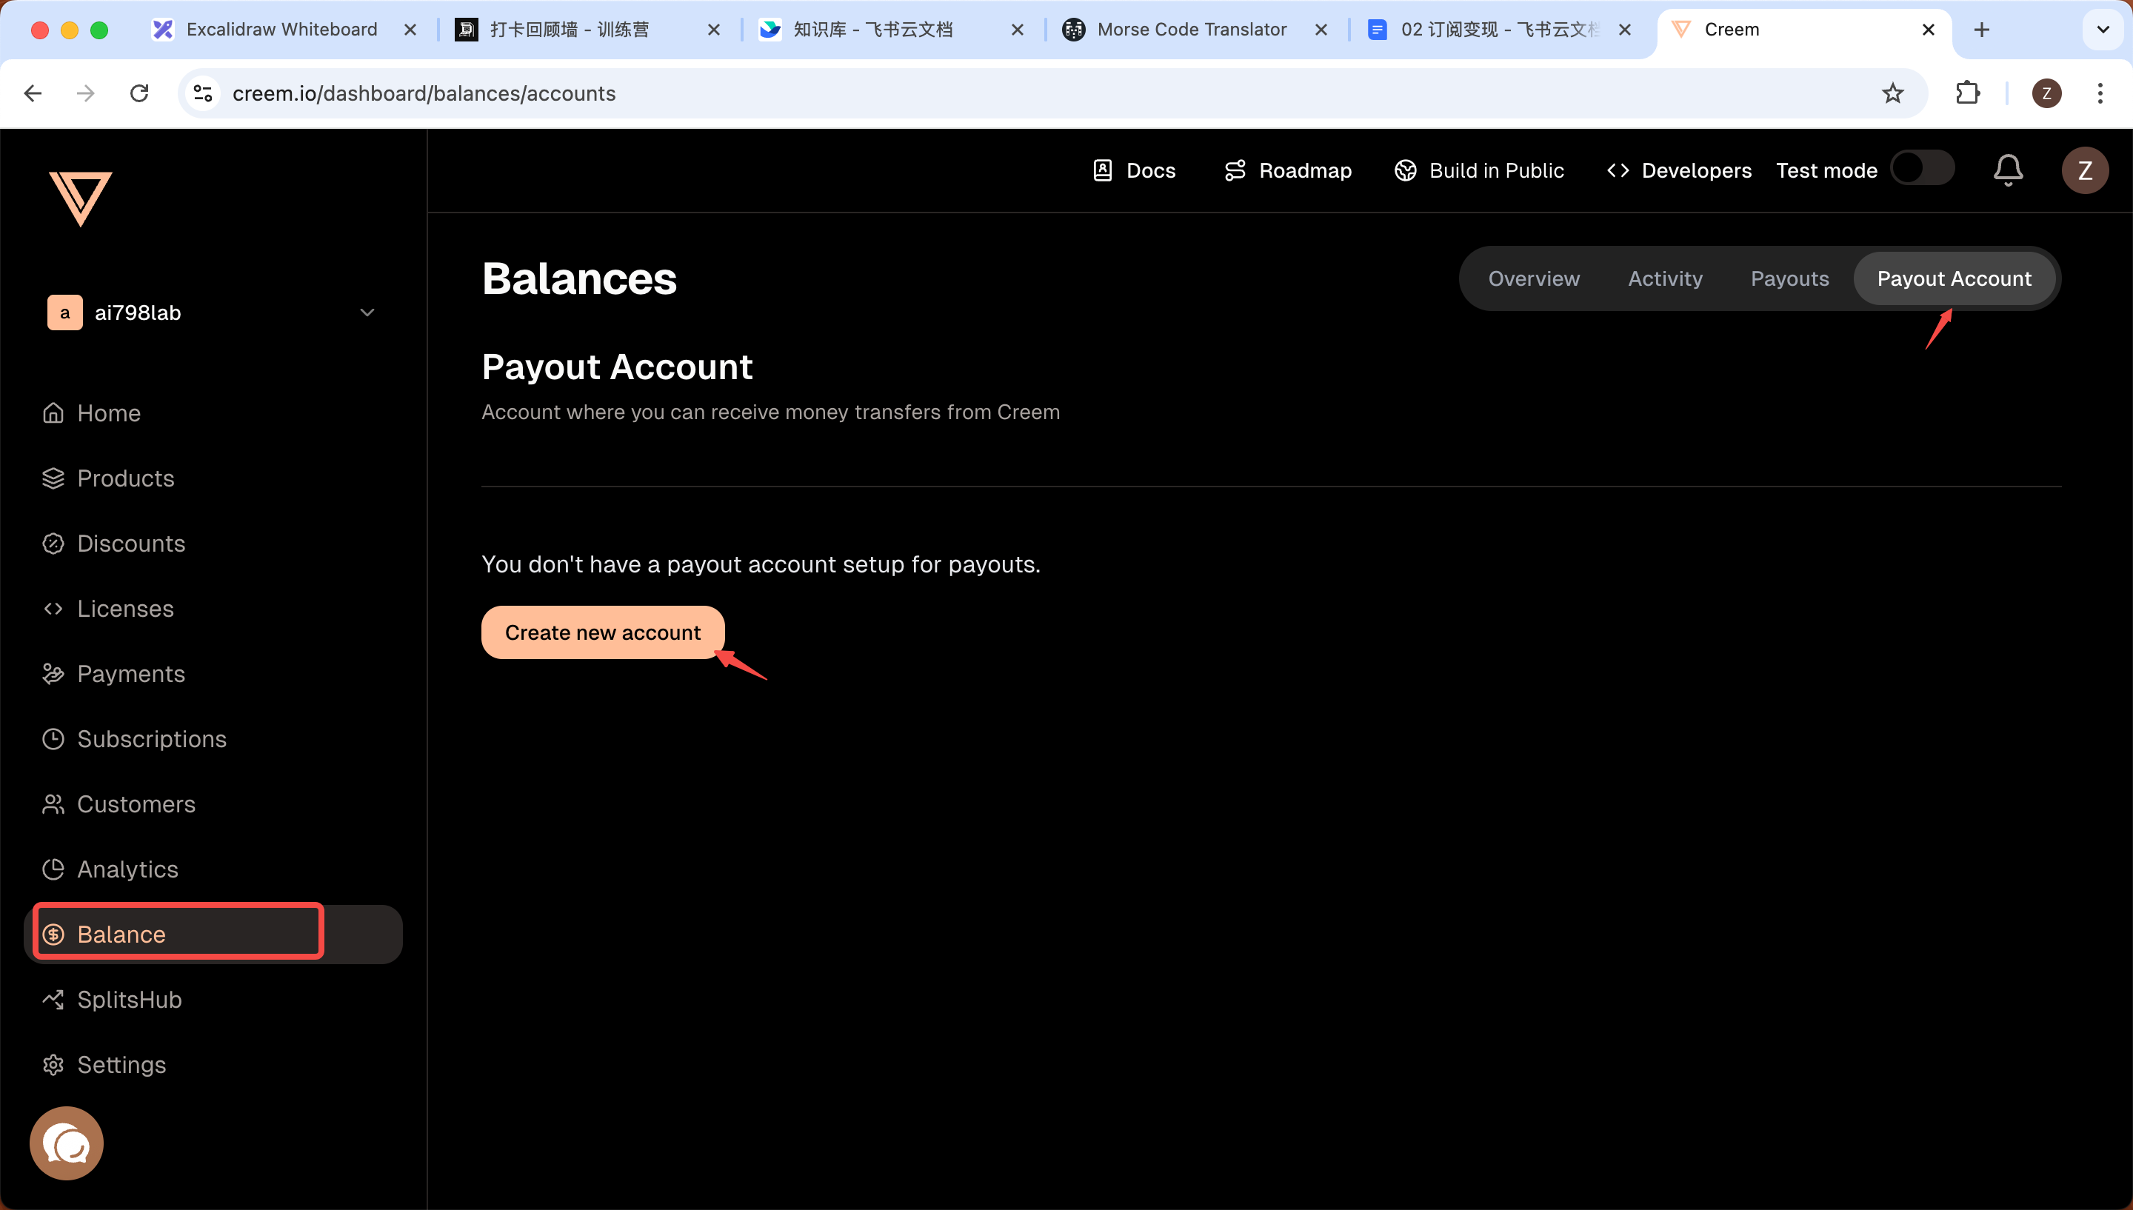
Task: Toggle the Test mode switch
Action: pos(1922,169)
